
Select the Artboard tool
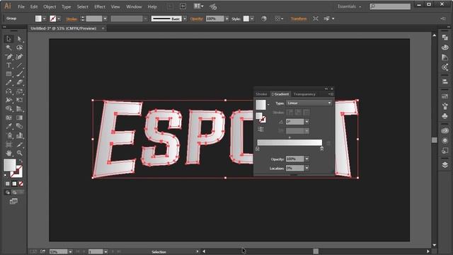pyautogui.click(x=8, y=144)
